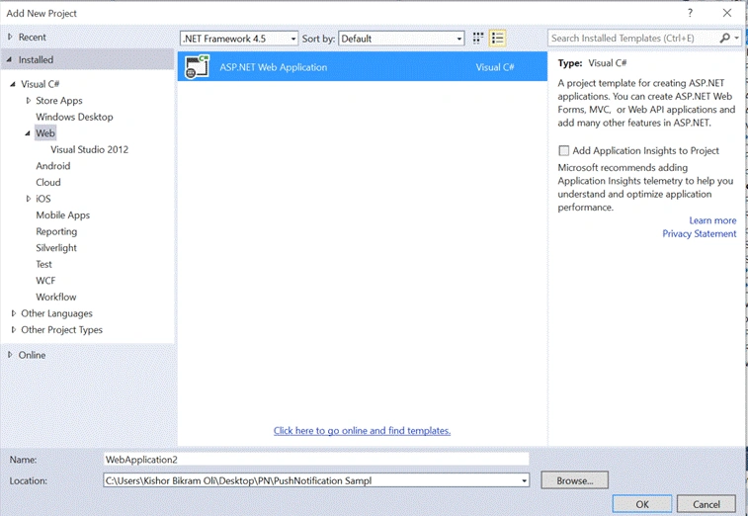
Task: Click the Cancel button
Action: (706, 504)
